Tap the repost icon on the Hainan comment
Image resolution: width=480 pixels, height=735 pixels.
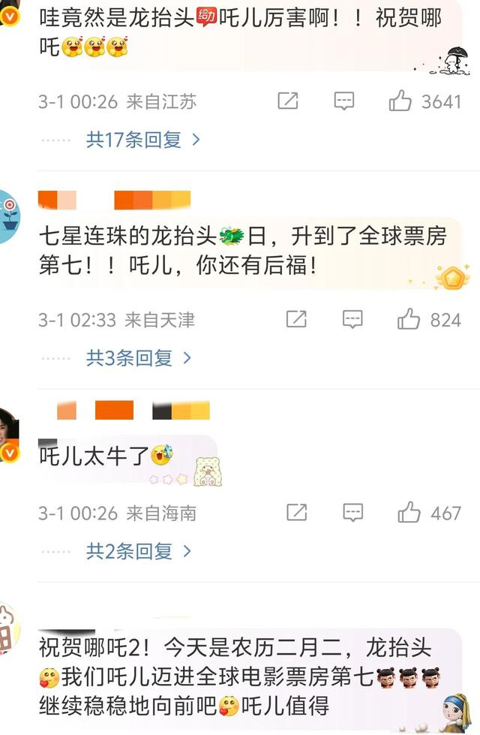297,512
